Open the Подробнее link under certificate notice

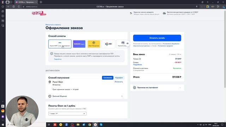[58, 59]
